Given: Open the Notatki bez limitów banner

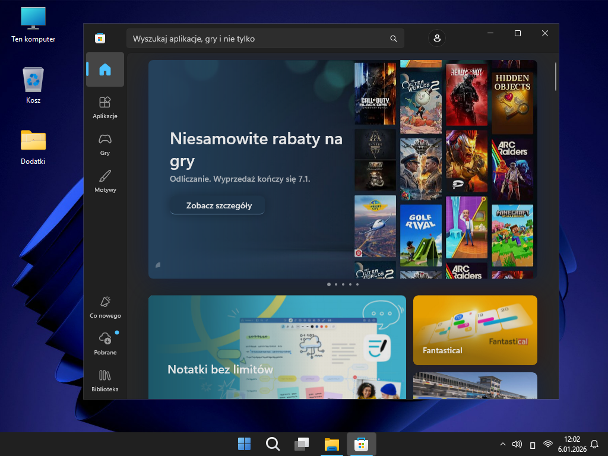Looking at the screenshot, I should point(277,347).
